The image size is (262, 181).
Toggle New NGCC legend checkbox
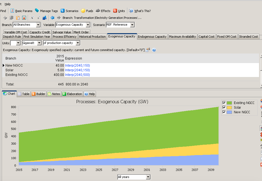(x=224, y=112)
